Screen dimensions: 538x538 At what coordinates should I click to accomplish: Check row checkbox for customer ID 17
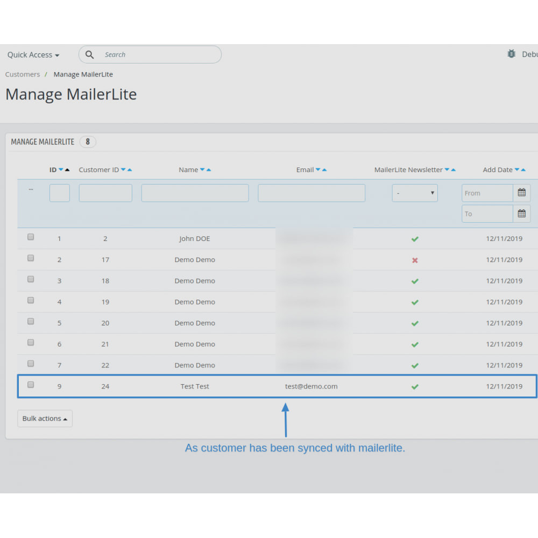[31, 258]
